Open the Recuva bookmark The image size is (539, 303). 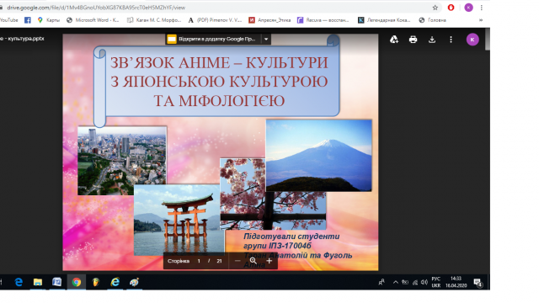pos(323,20)
